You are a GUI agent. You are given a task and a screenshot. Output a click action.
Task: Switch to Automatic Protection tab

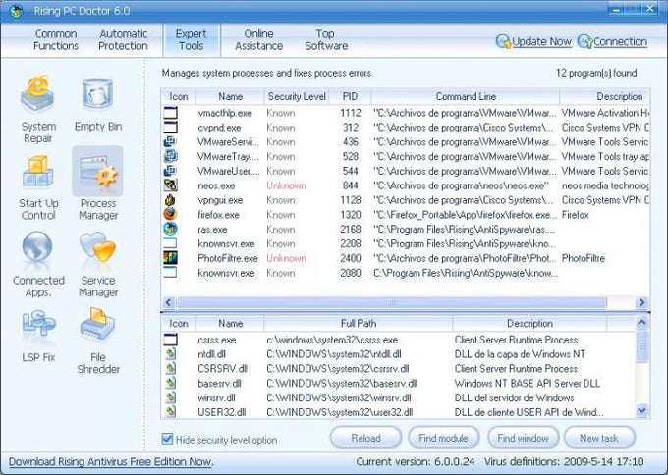(x=123, y=39)
